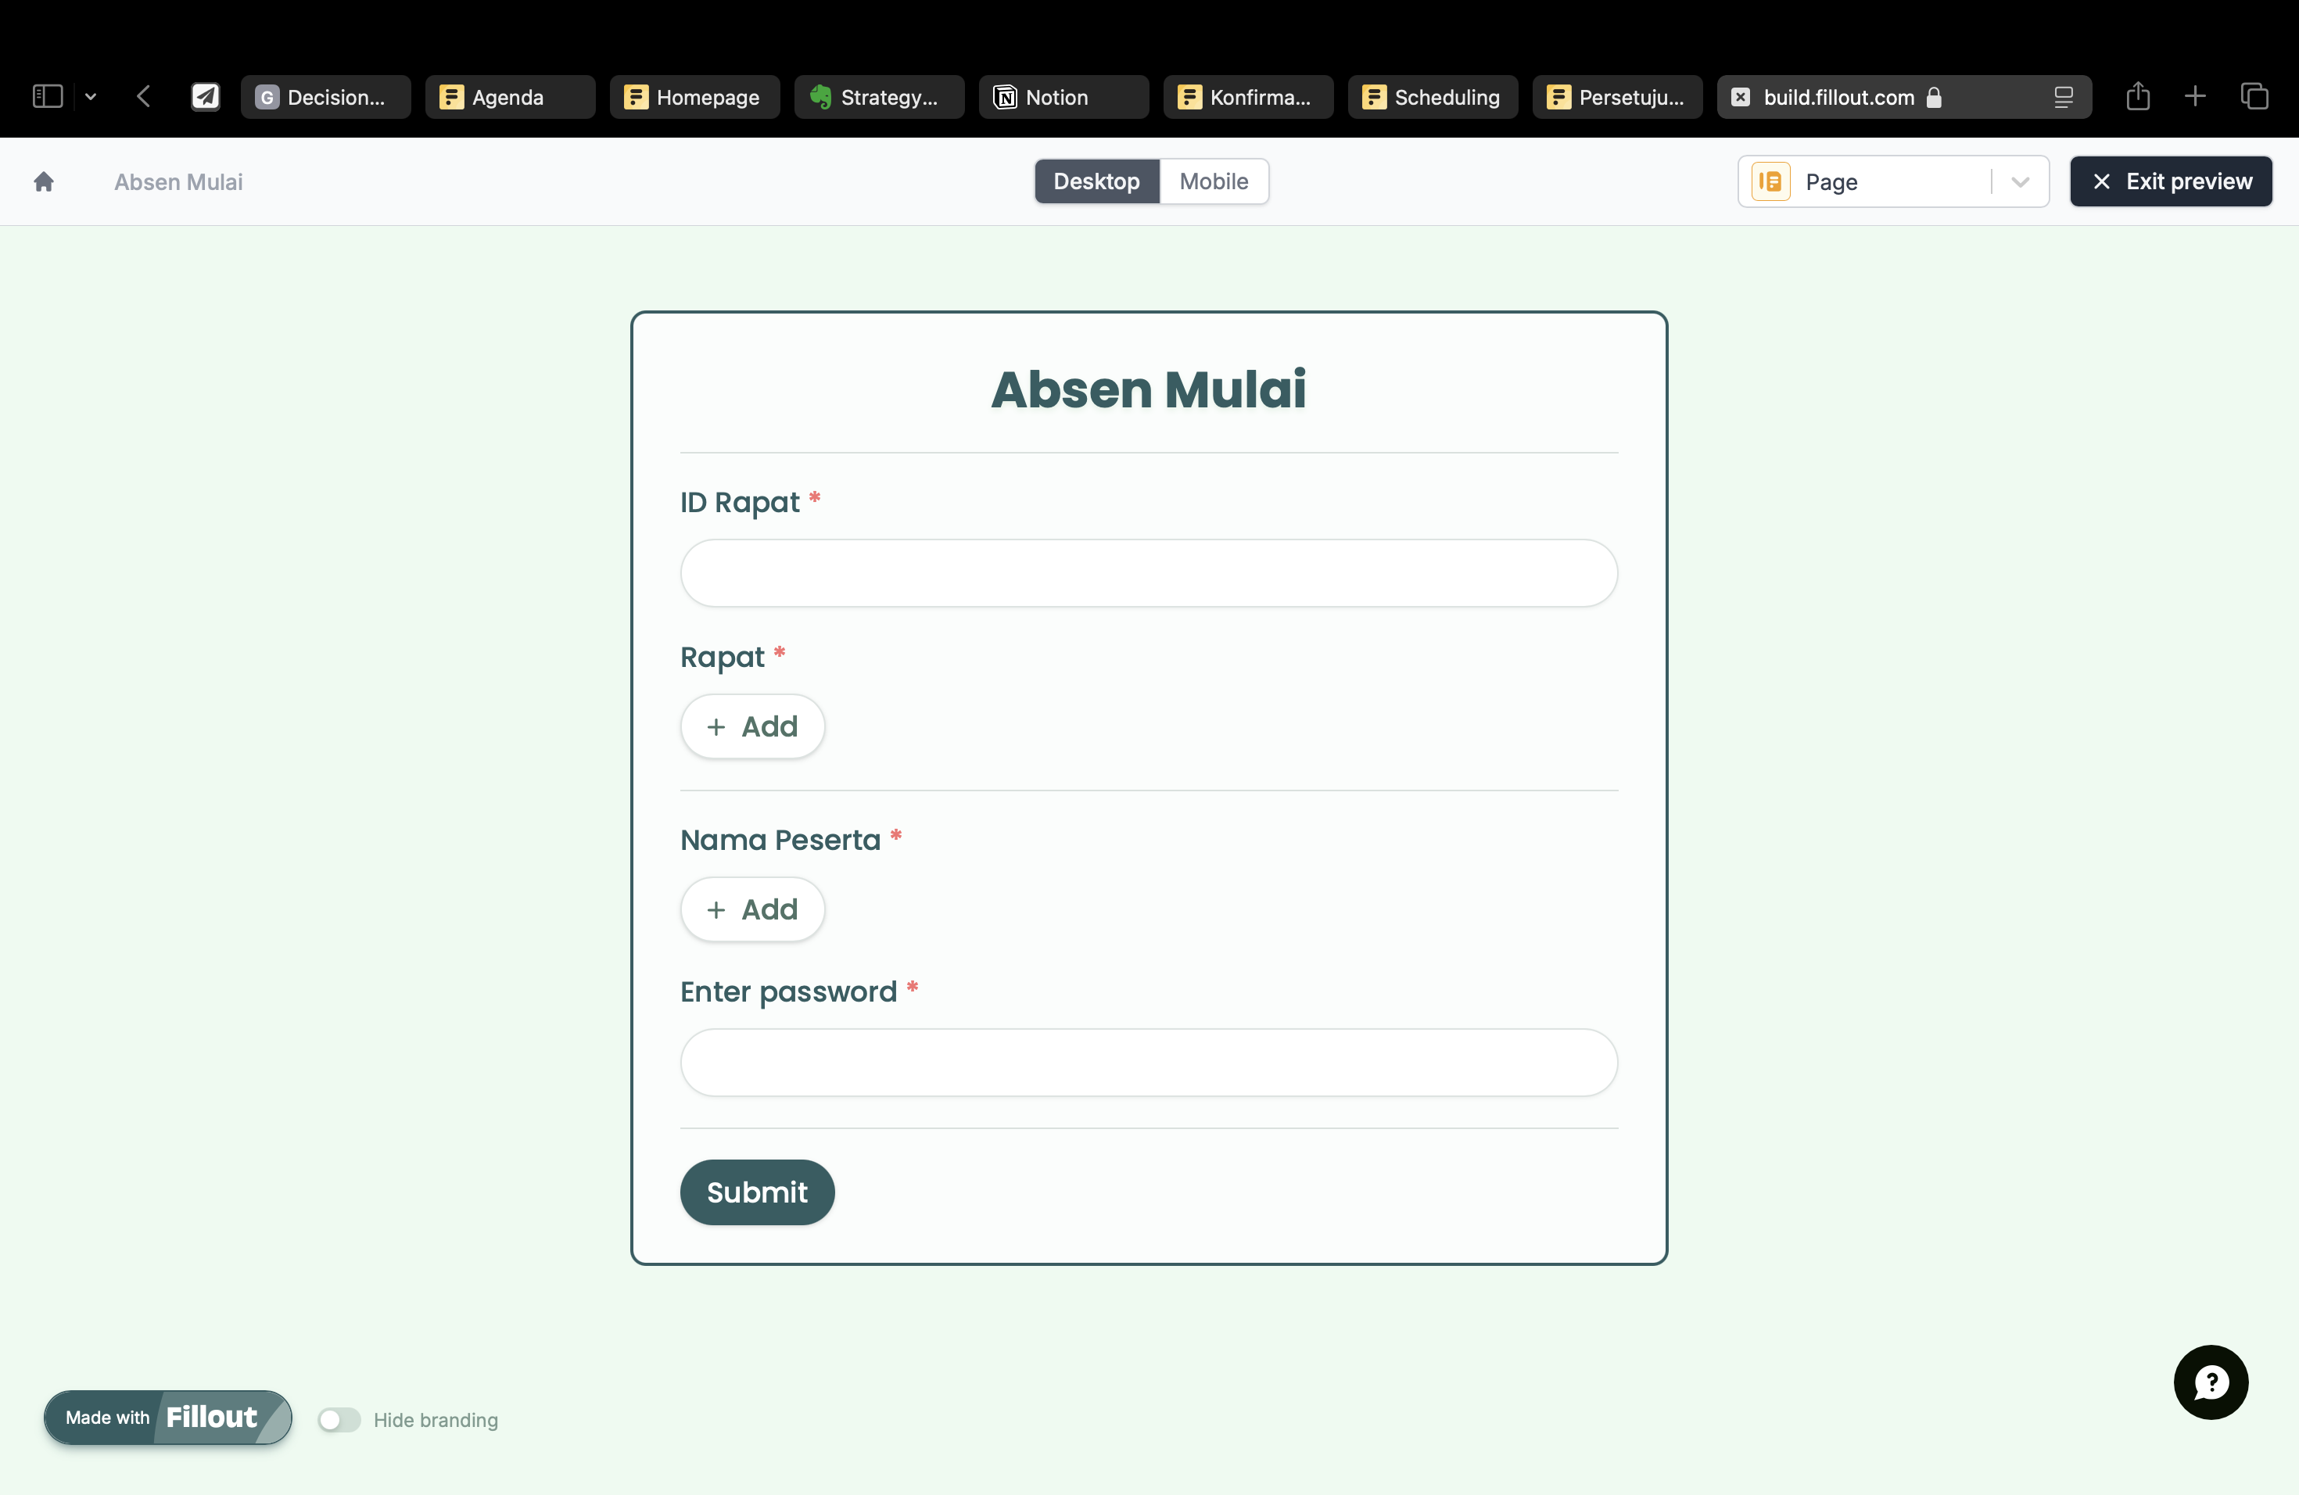Image resolution: width=2299 pixels, height=1495 pixels.
Task: Click Add under Nama Peserta
Action: click(752, 909)
